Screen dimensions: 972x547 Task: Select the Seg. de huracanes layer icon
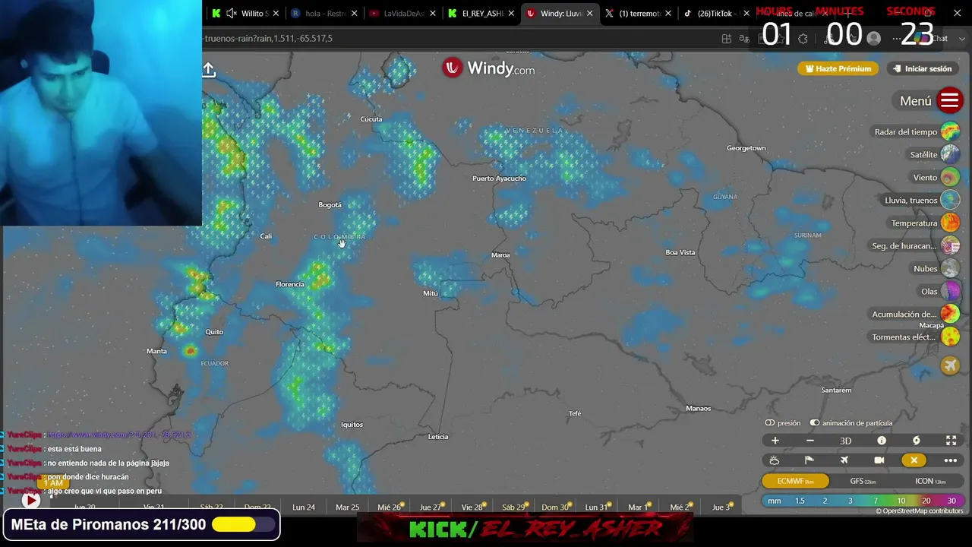click(950, 245)
